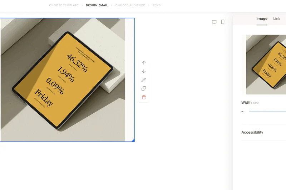Go back to Choose Template step
The image size is (286, 190).
pyautogui.click(x=64, y=5)
